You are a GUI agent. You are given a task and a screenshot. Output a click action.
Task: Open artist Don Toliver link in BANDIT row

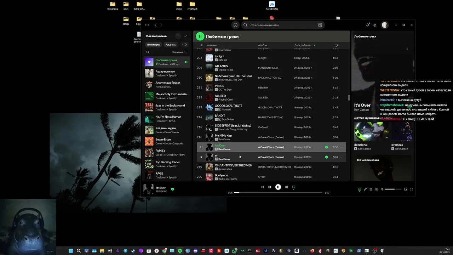(x=228, y=119)
